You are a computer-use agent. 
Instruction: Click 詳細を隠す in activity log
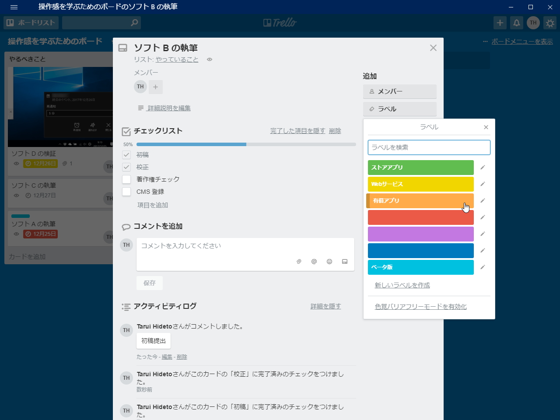click(x=326, y=306)
